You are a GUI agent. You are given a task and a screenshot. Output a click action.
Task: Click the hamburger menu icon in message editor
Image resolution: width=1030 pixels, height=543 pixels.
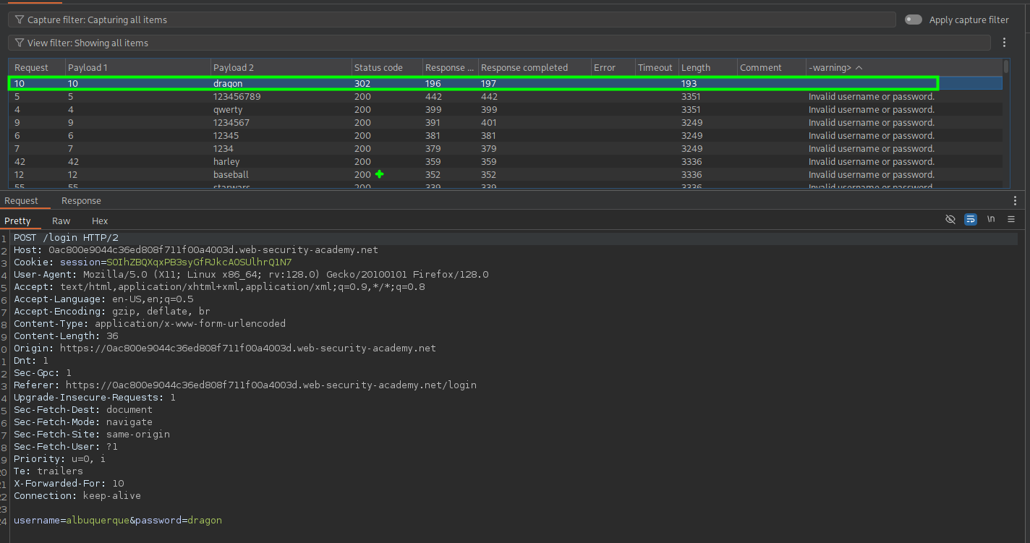click(1011, 220)
